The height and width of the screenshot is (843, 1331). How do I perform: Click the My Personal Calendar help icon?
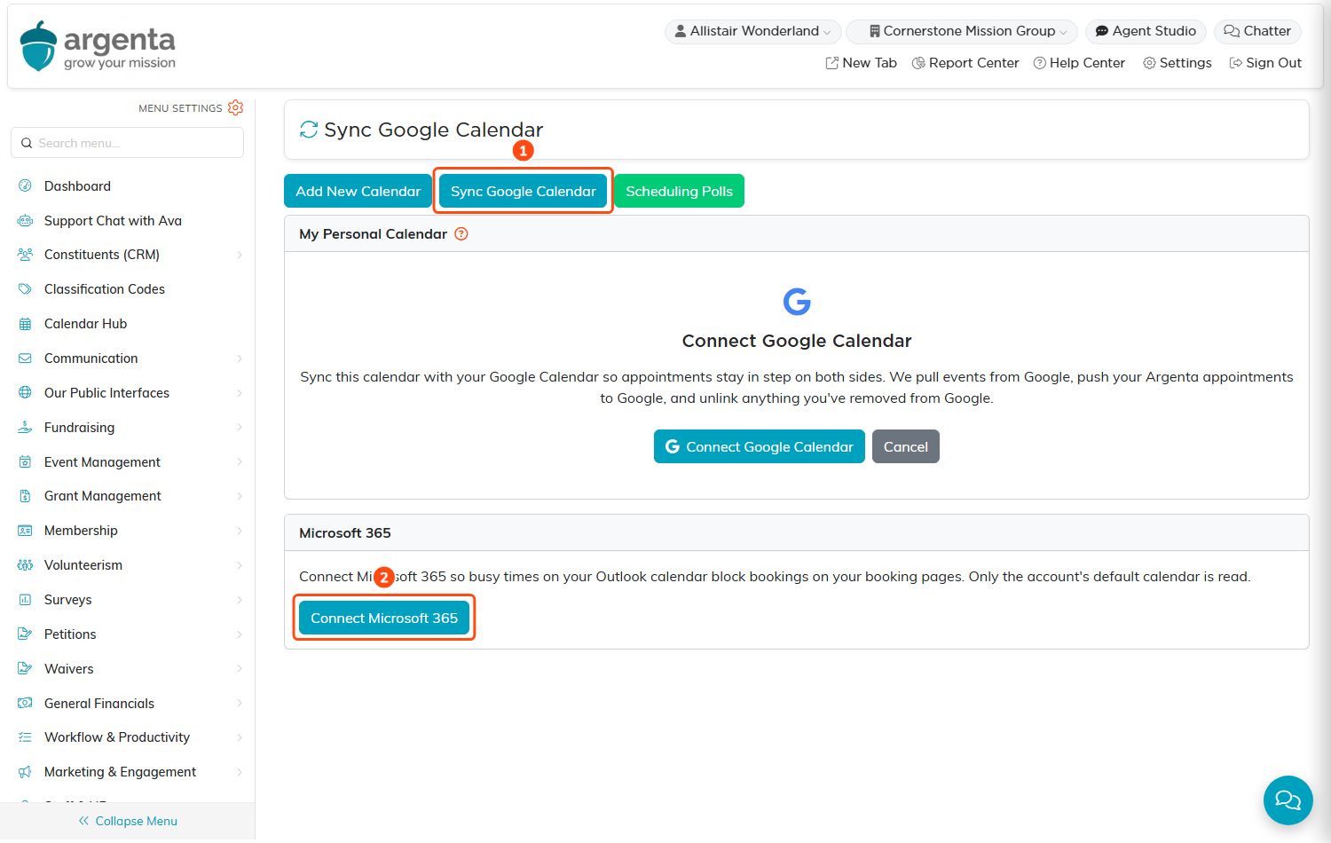click(x=461, y=234)
